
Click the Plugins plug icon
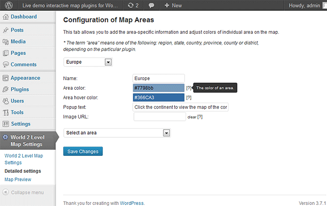click(x=6, y=89)
